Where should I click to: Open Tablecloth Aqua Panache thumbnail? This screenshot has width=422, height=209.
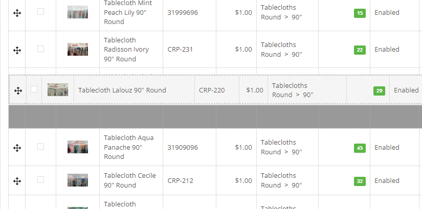[x=78, y=147]
